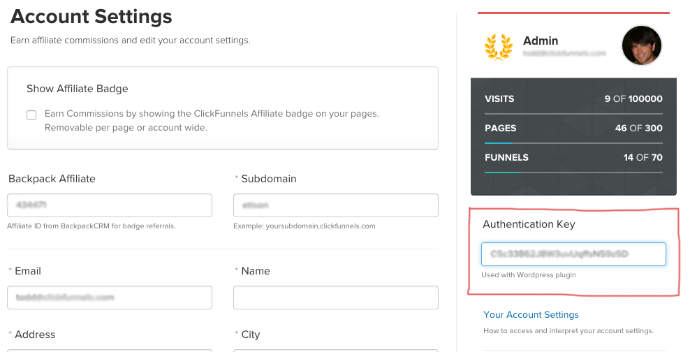Toggle the Show Affiliate Badge checkbox
The height and width of the screenshot is (352, 690).
coord(31,115)
